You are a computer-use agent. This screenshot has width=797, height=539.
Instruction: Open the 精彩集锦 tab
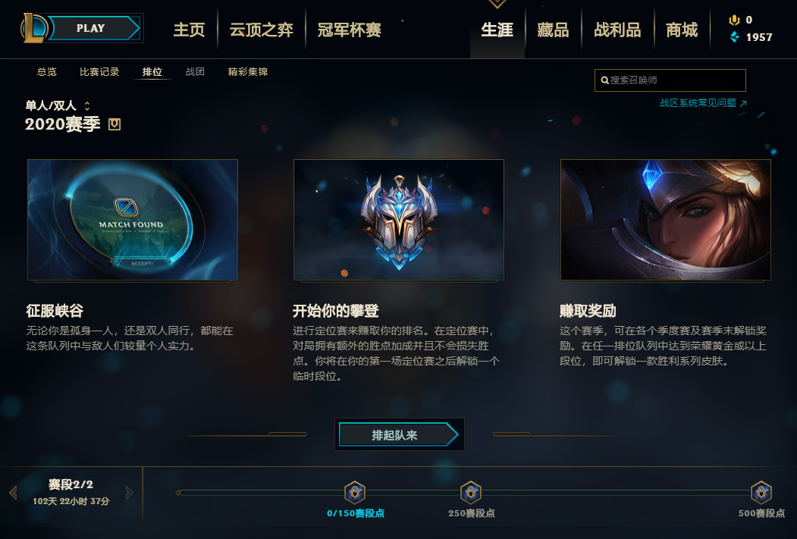click(247, 71)
